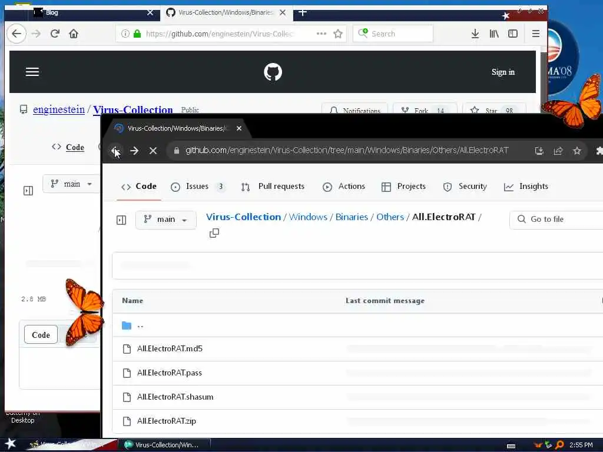Open main branch selector in front browser
The width and height of the screenshot is (603, 452).
165,220
